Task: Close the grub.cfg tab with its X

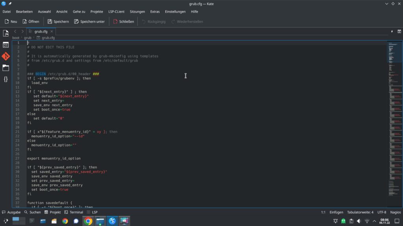Action: coord(52,31)
